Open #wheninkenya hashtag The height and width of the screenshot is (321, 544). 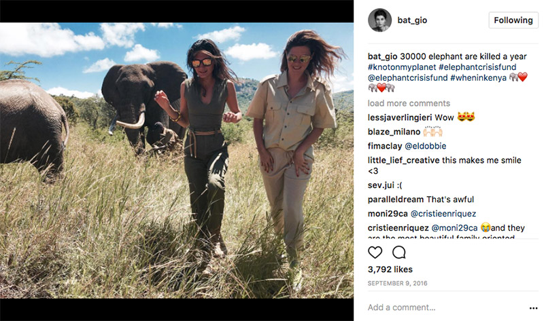pyautogui.click(x=477, y=77)
